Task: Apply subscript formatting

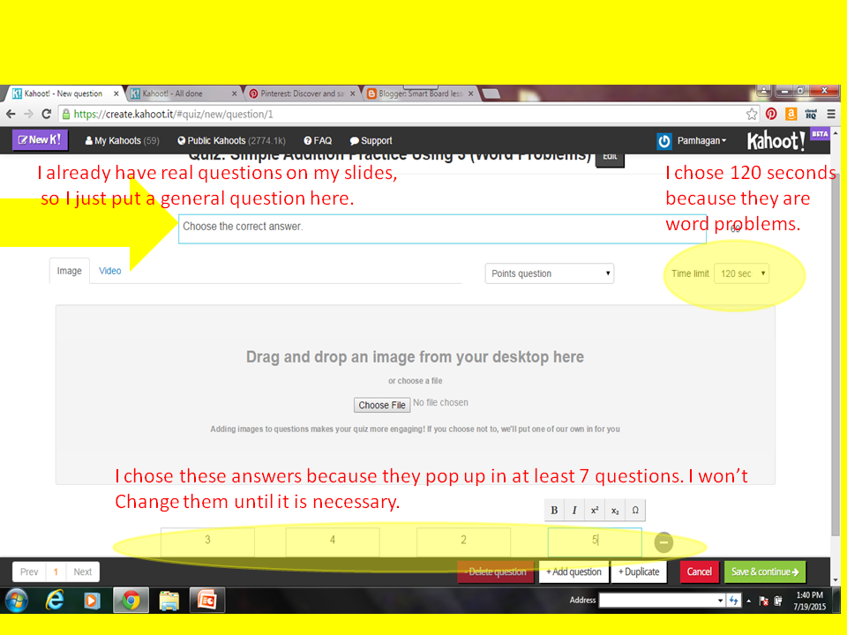Action: click(615, 511)
